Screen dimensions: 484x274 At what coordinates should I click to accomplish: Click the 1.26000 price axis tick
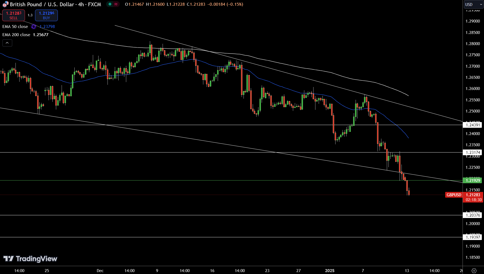[x=473, y=89]
